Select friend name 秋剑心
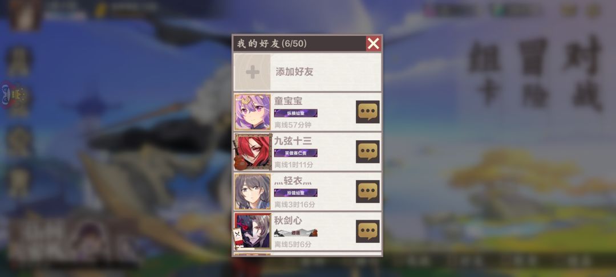This screenshot has height=277, width=616. coord(289,221)
